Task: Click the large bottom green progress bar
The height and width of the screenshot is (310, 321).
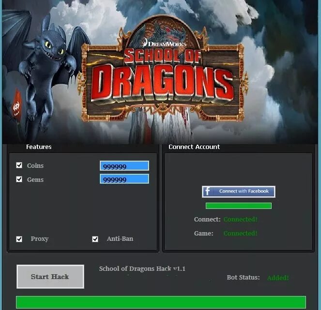Action: pos(161,302)
